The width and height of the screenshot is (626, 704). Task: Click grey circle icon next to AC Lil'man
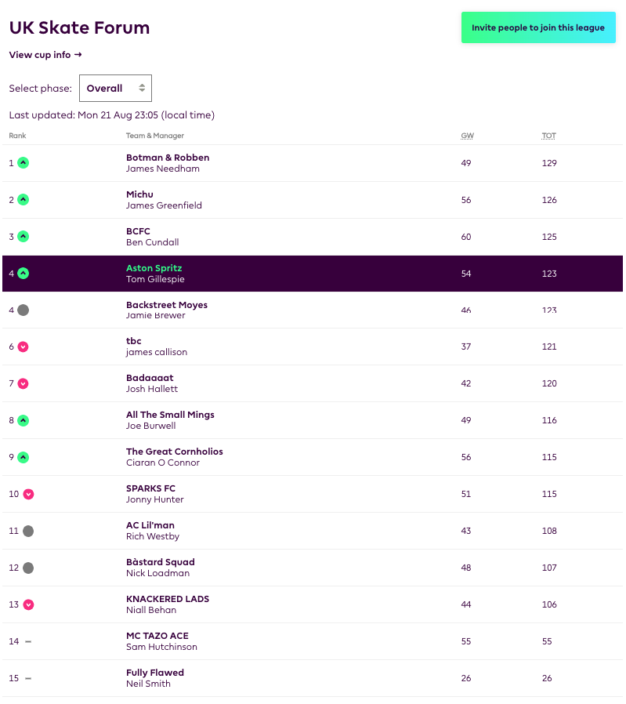pos(28,531)
